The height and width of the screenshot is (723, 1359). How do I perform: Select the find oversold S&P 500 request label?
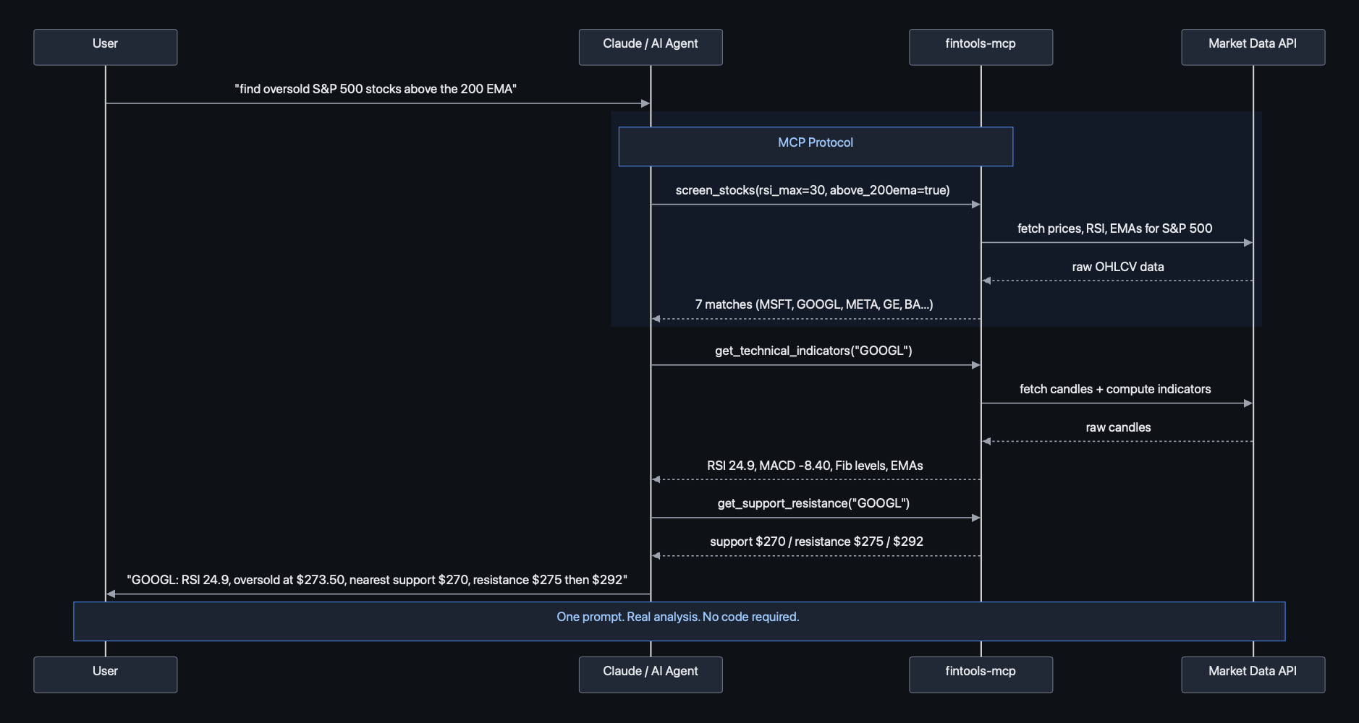(x=375, y=88)
